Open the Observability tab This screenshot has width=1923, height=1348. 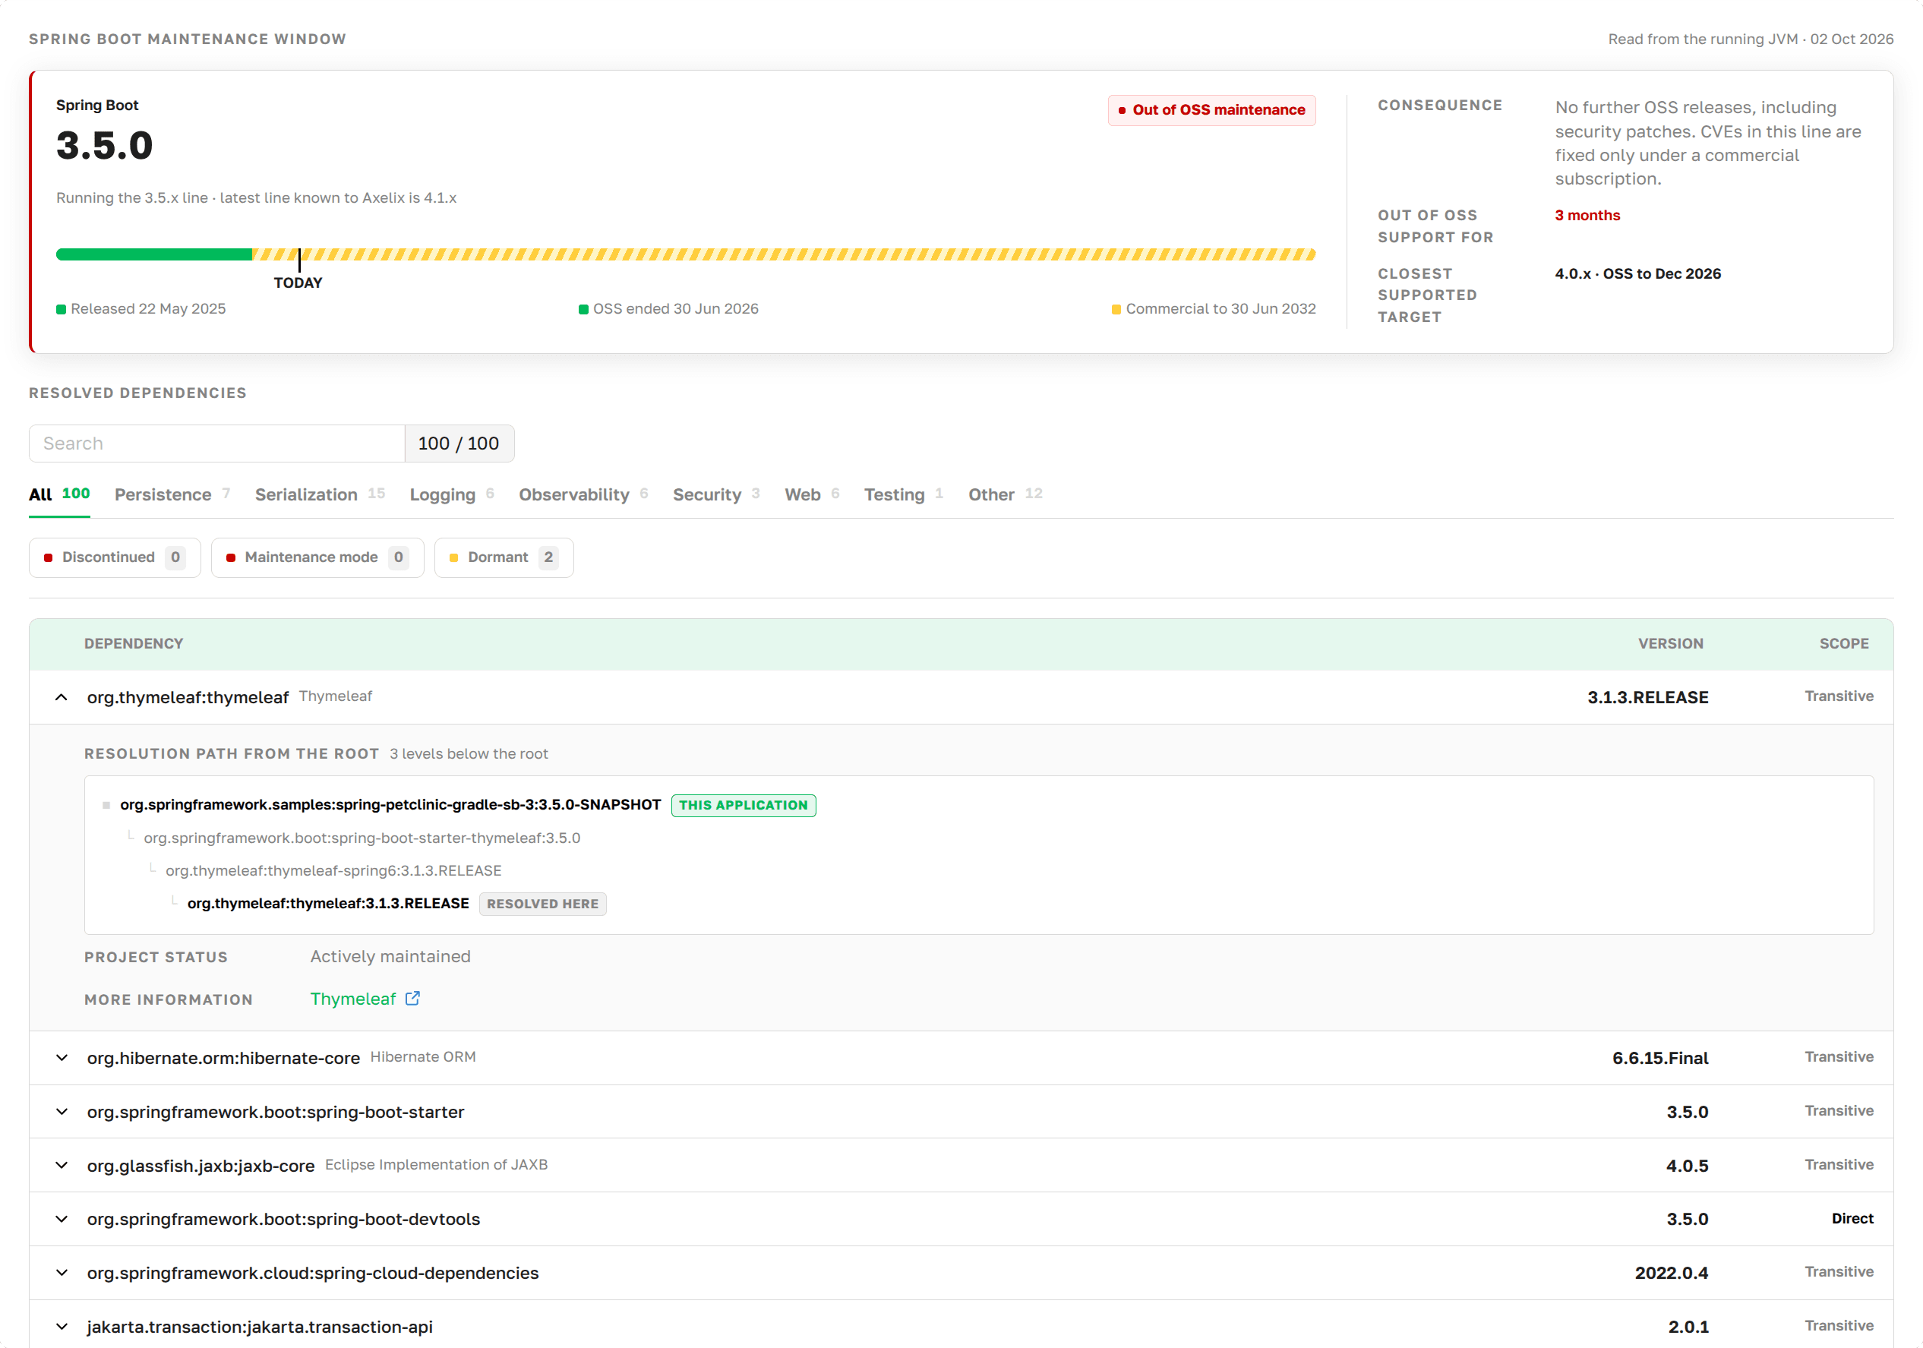584,494
